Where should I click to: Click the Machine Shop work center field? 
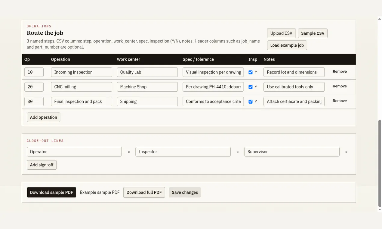tap(147, 87)
